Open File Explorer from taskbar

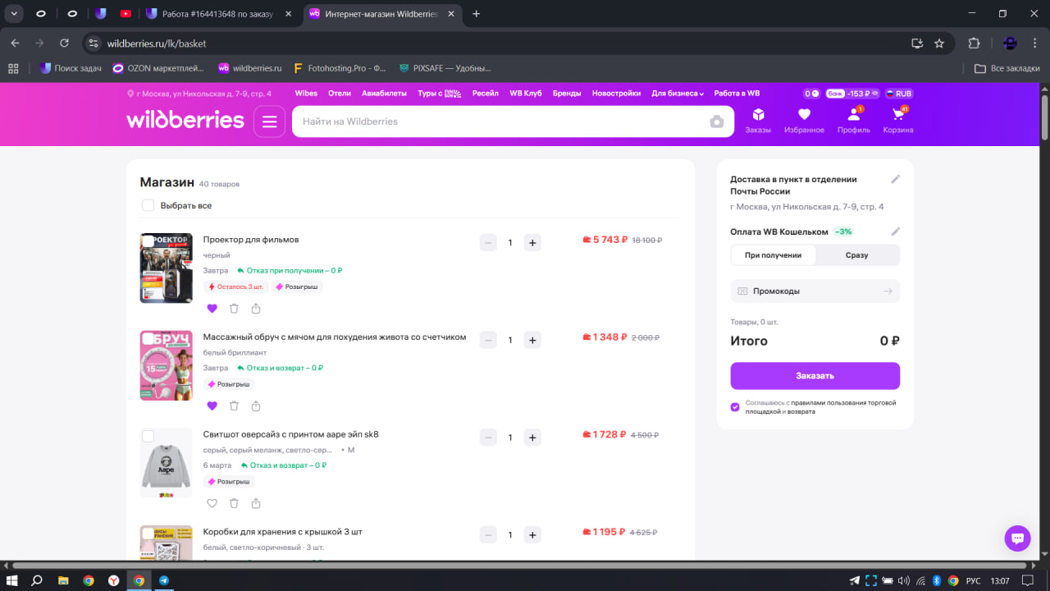pyautogui.click(x=62, y=580)
